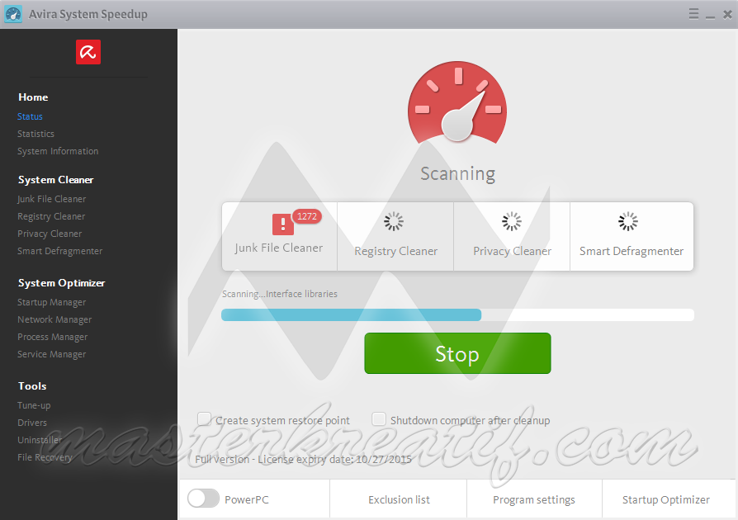Open Statistics in the sidebar
Screen dimensions: 738x520
coord(35,134)
